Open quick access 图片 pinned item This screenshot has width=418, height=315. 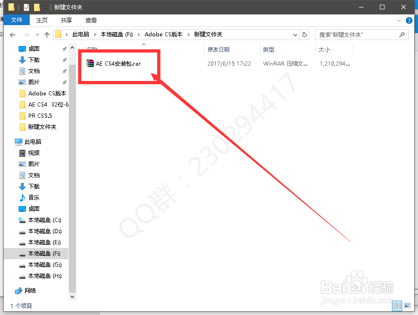34,82
